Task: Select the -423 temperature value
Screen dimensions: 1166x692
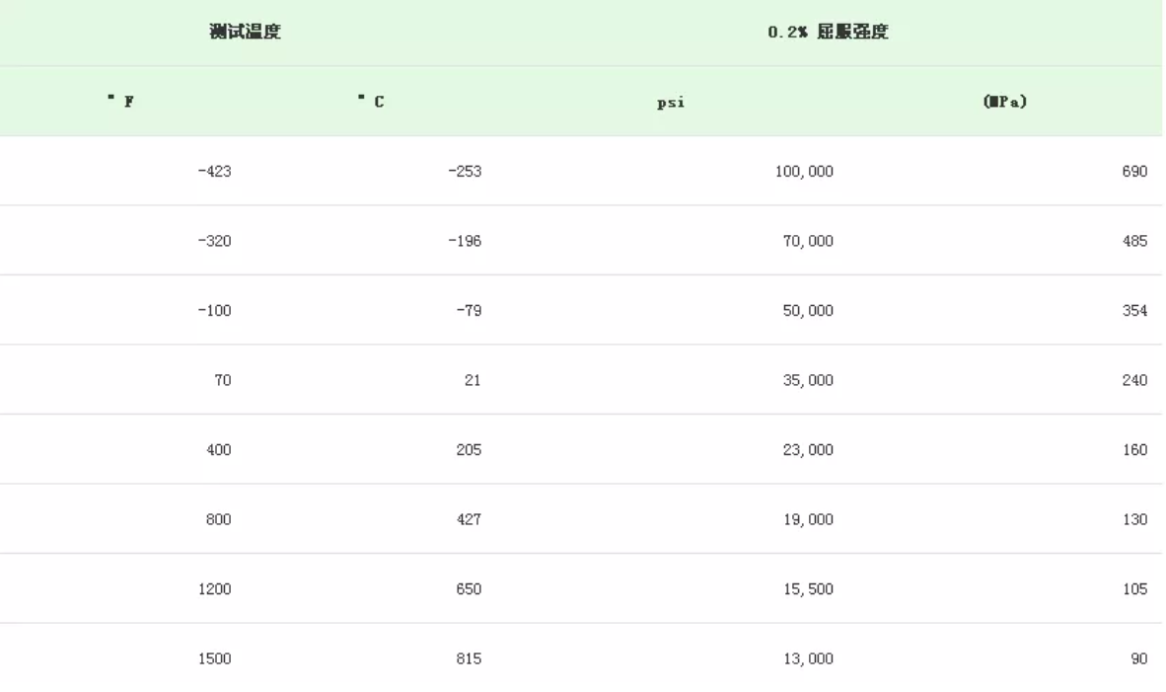Action: click(x=217, y=171)
